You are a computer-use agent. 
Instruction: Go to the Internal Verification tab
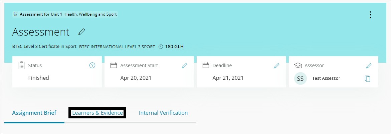163,113
